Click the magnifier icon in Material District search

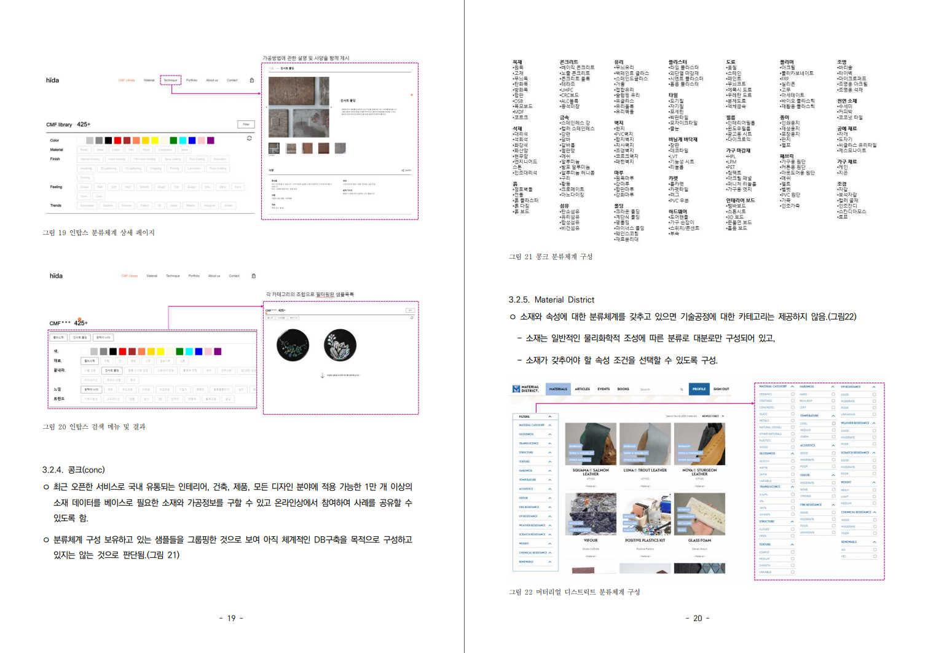click(682, 389)
